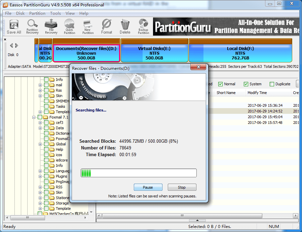Select the Quick Partition icon
This screenshot has width=302, height=232.
(x=70, y=27)
